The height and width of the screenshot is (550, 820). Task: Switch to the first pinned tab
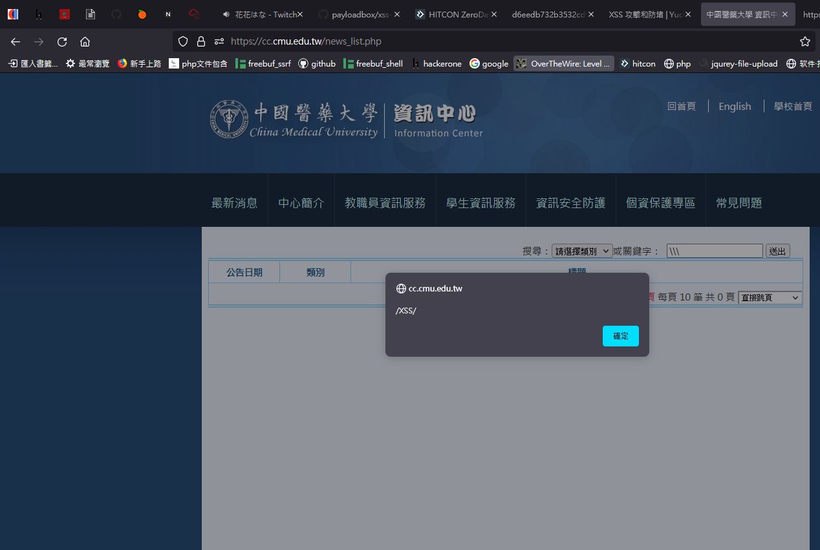(13, 14)
